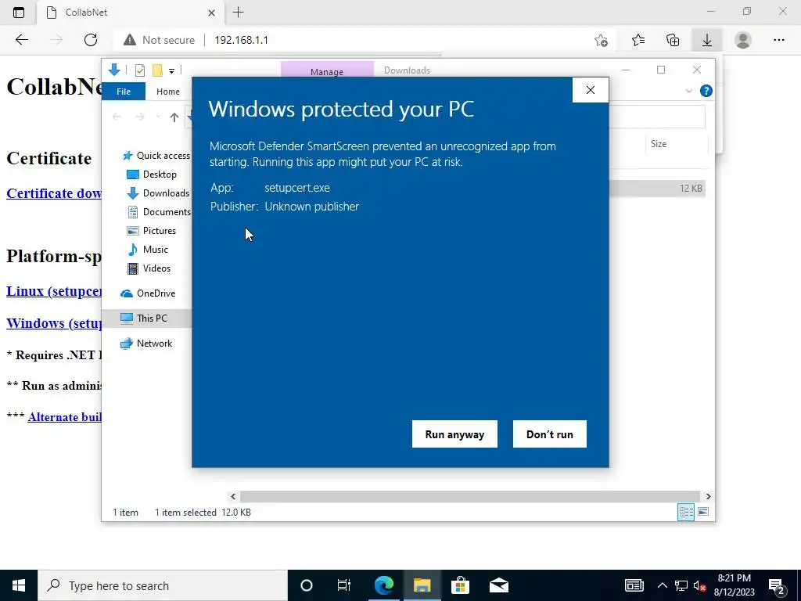
Task: Open File Explorer from the taskbar
Action: 422,585
